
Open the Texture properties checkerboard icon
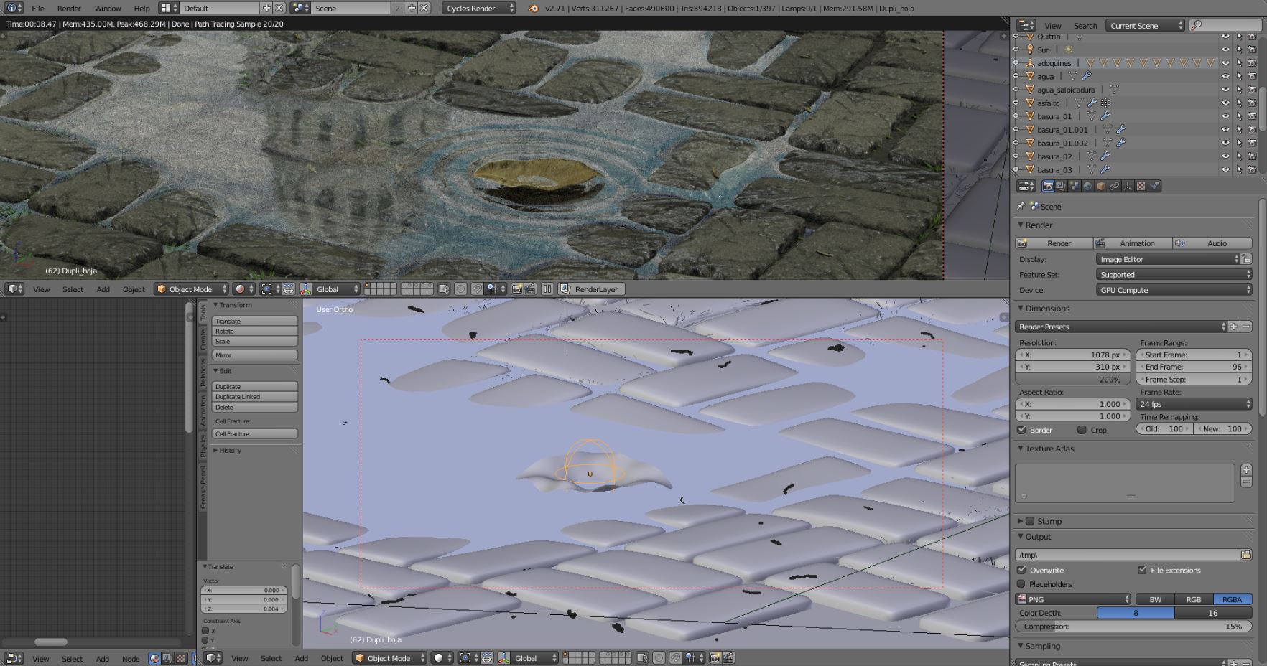click(x=1141, y=186)
